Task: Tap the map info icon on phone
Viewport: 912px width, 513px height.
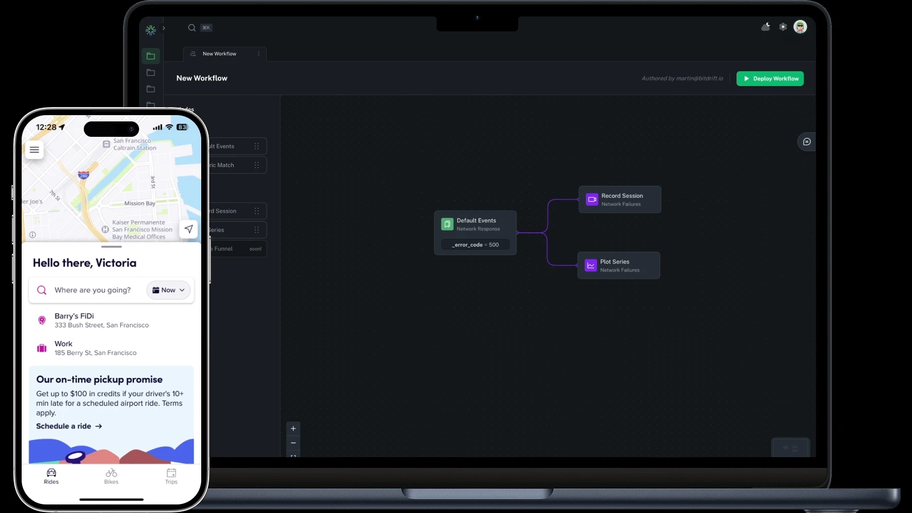Action: click(32, 235)
